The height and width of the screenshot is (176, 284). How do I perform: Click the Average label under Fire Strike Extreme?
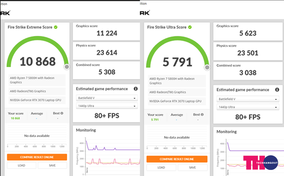[37, 113]
